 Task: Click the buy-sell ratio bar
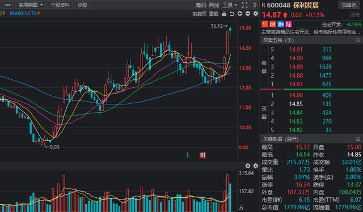[x=311, y=90]
